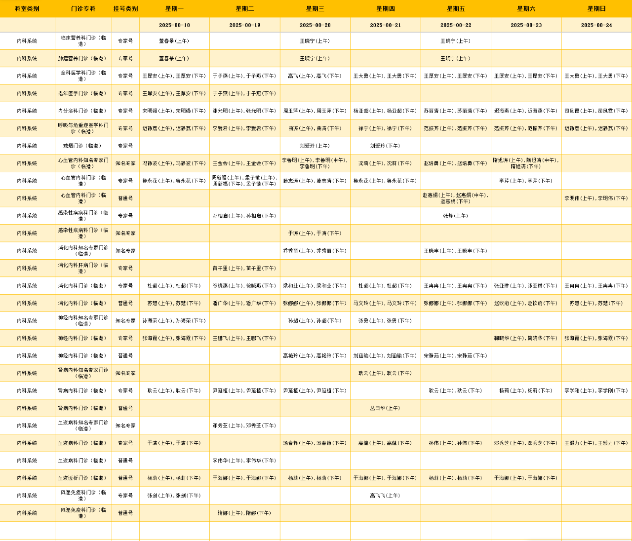Select the 血液病科知名专家门诊 clinic cell
632x541 pixels.
[83, 425]
